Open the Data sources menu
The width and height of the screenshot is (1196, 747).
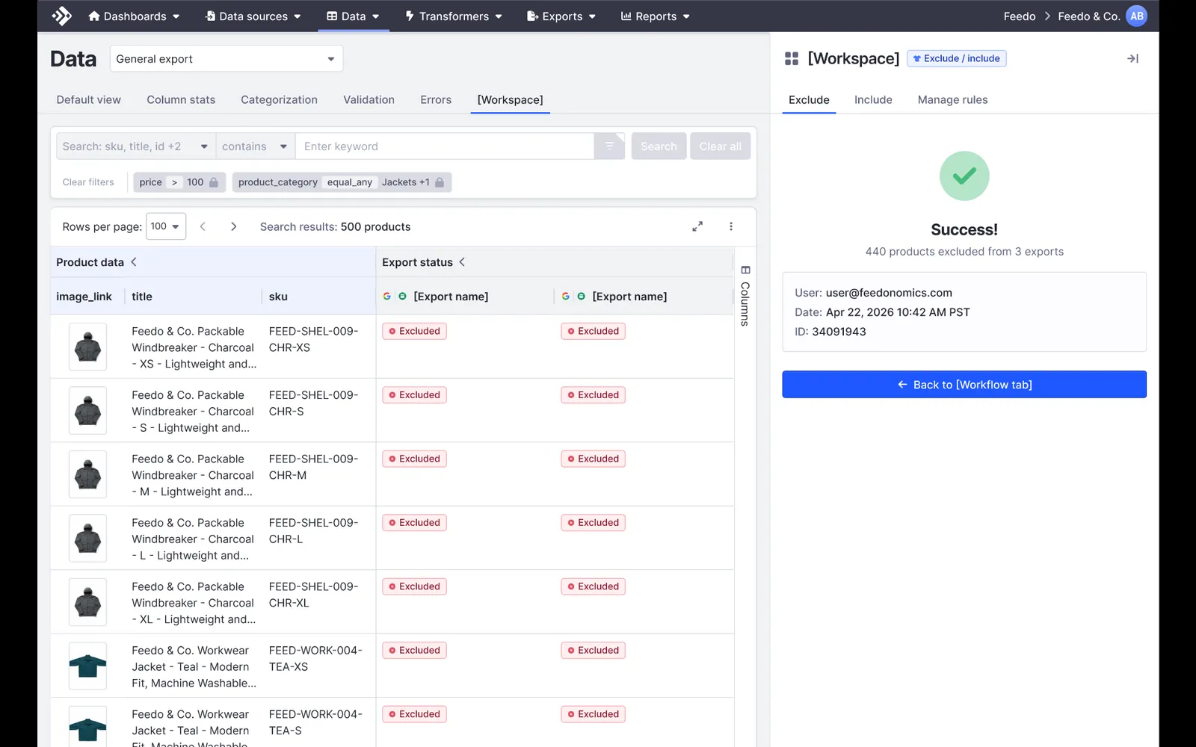tap(253, 16)
